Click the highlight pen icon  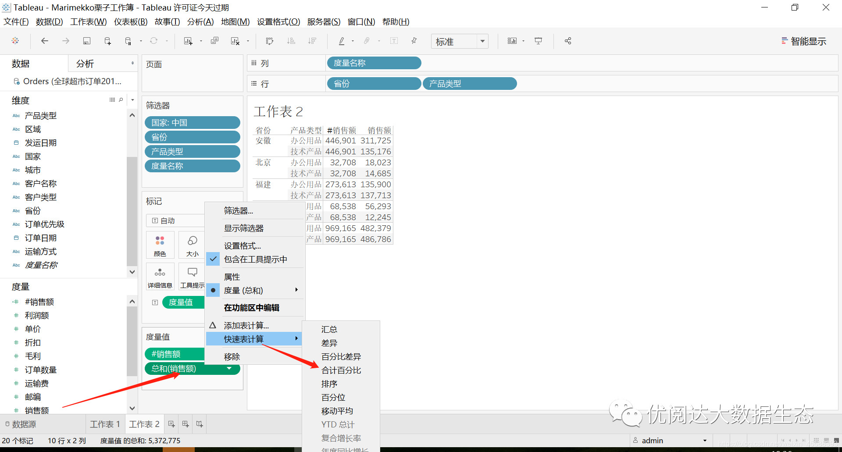[342, 41]
